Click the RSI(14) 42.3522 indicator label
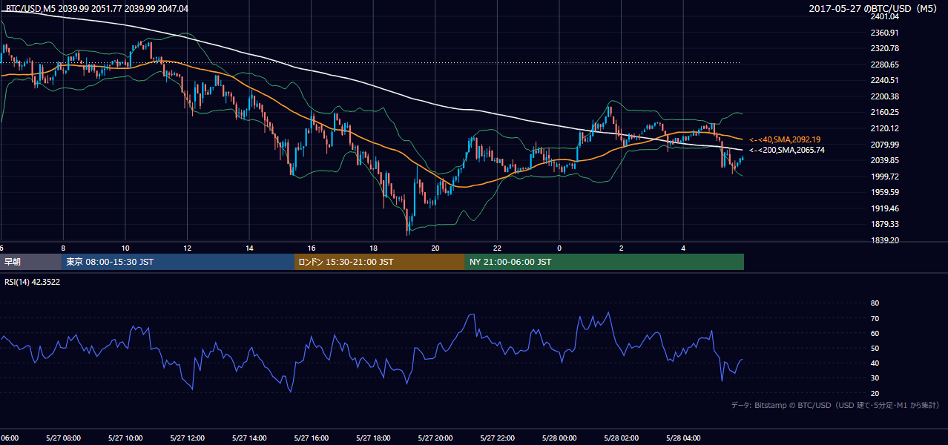The height and width of the screenshot is (445, 948). (33, 282)
